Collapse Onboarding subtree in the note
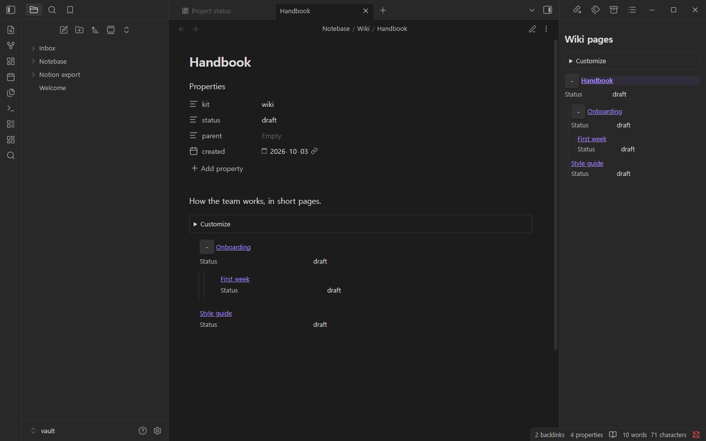 [207, 247]
